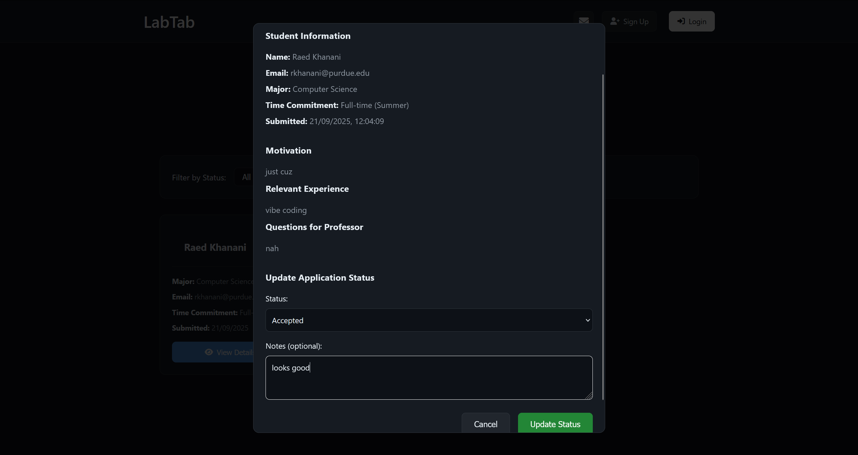Image resolution: width=858 pixels, height=455 pixels.
Task: Click the user-plus icon beside Sign Up
Action: [x=615, y=21]
